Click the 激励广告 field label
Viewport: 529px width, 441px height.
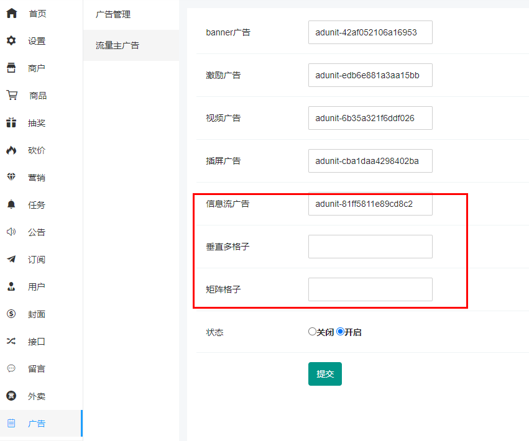tap(223, 75)
